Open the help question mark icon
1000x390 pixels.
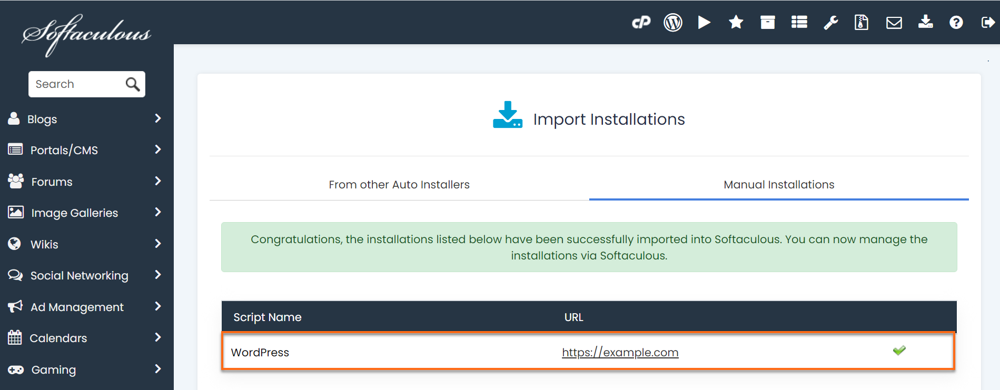coord(956,23)
